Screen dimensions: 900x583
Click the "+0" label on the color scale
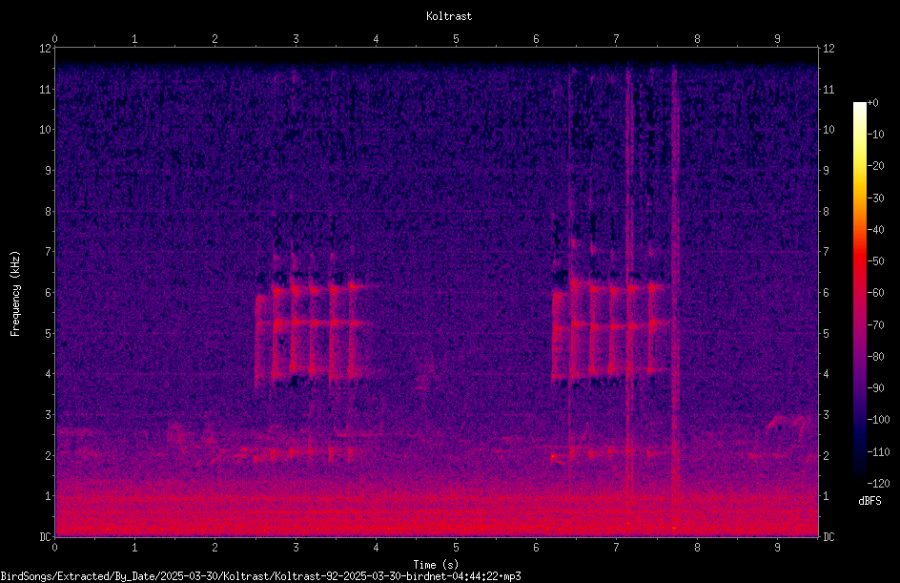872,103
